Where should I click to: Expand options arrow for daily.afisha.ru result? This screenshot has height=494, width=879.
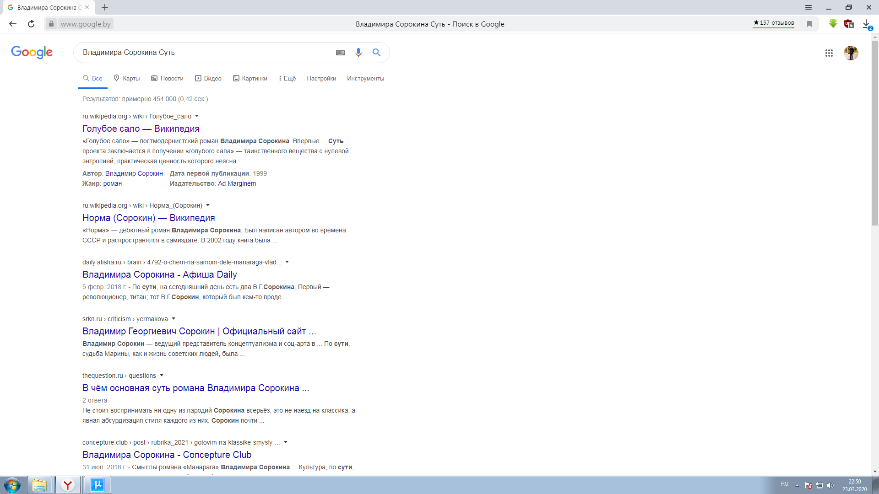[287, 262]
